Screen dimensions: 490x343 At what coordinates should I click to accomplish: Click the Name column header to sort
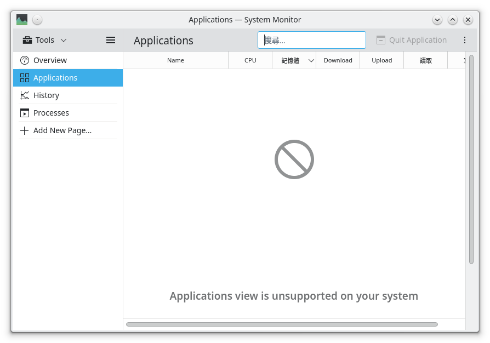[175, 60]
